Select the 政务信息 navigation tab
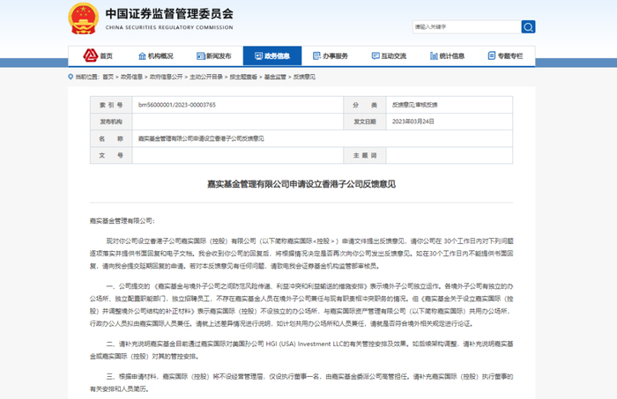Image resolution: width=617 pixels, height=399 pixels. (x=272, y=55)
